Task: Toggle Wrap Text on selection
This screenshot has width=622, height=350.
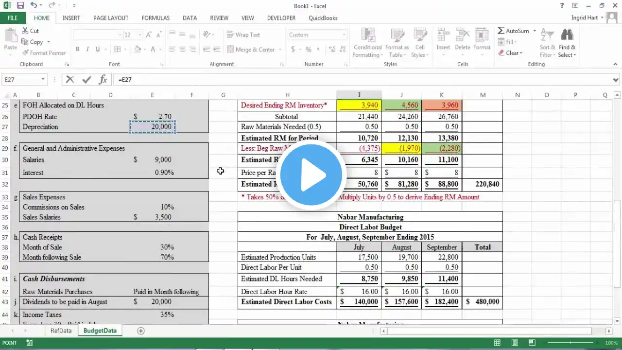Action: click(243, 35)
